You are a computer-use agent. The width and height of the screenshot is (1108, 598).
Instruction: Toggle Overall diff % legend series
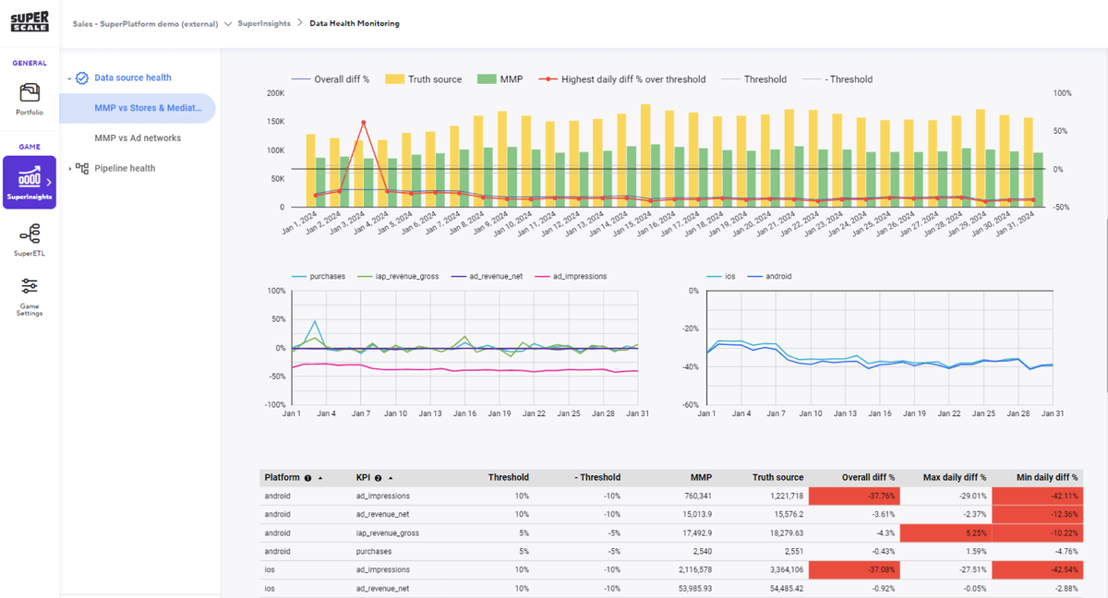(330, 79)
